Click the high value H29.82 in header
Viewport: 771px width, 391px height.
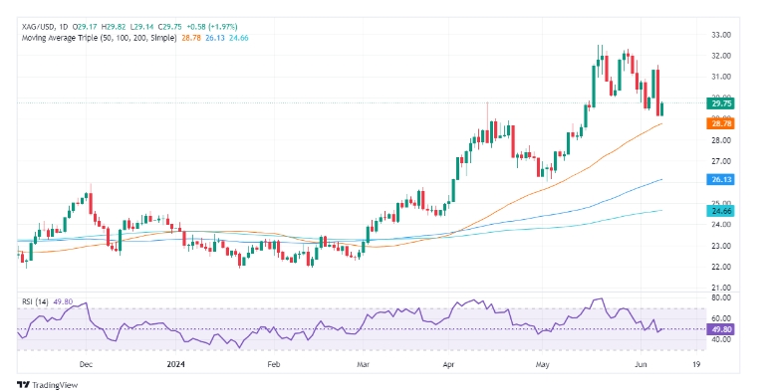point(113,27)
